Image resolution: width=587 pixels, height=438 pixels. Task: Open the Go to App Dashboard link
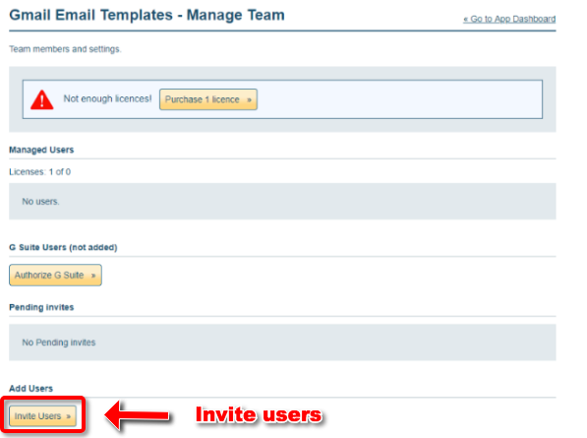point(509,19)
